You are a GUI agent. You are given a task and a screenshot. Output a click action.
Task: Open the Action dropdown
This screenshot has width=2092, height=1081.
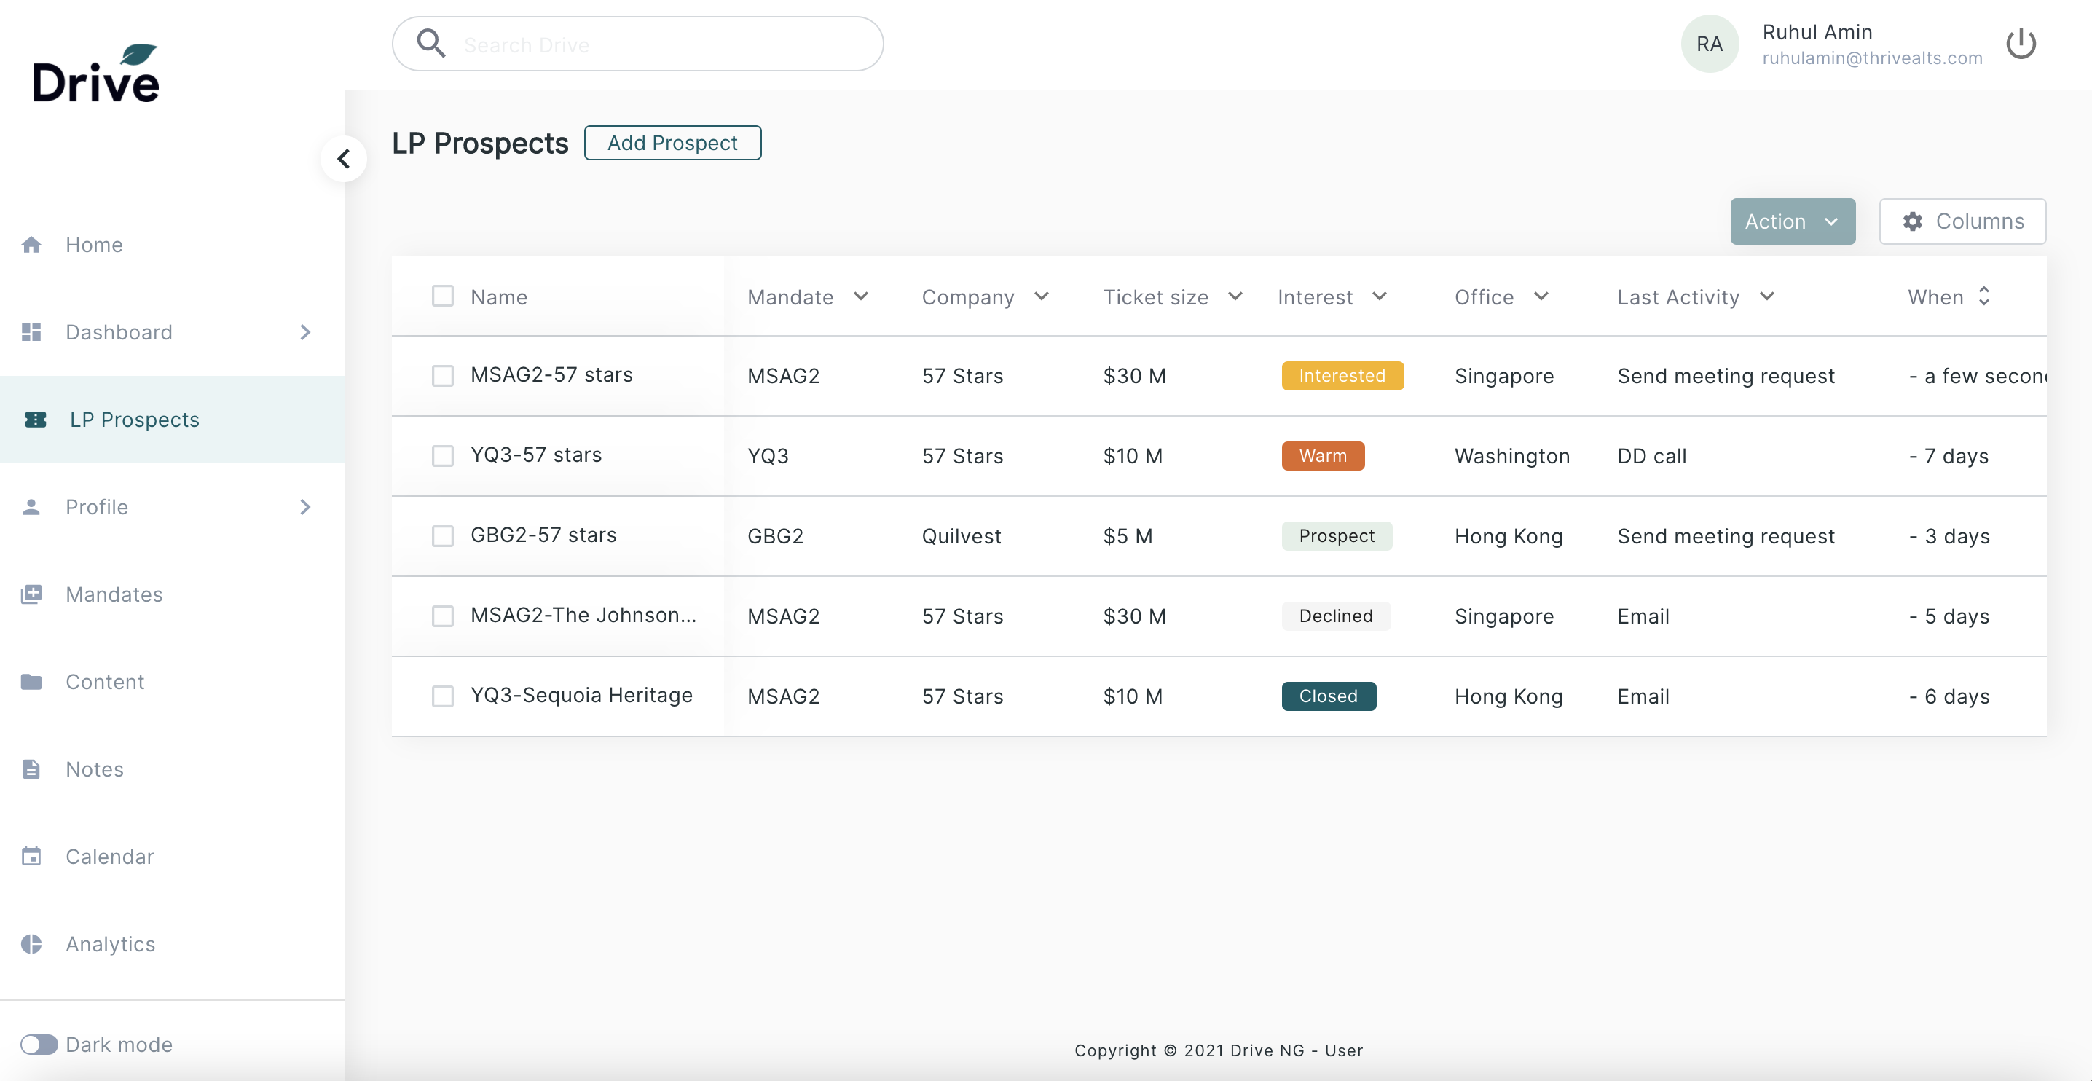point(1793,221)
